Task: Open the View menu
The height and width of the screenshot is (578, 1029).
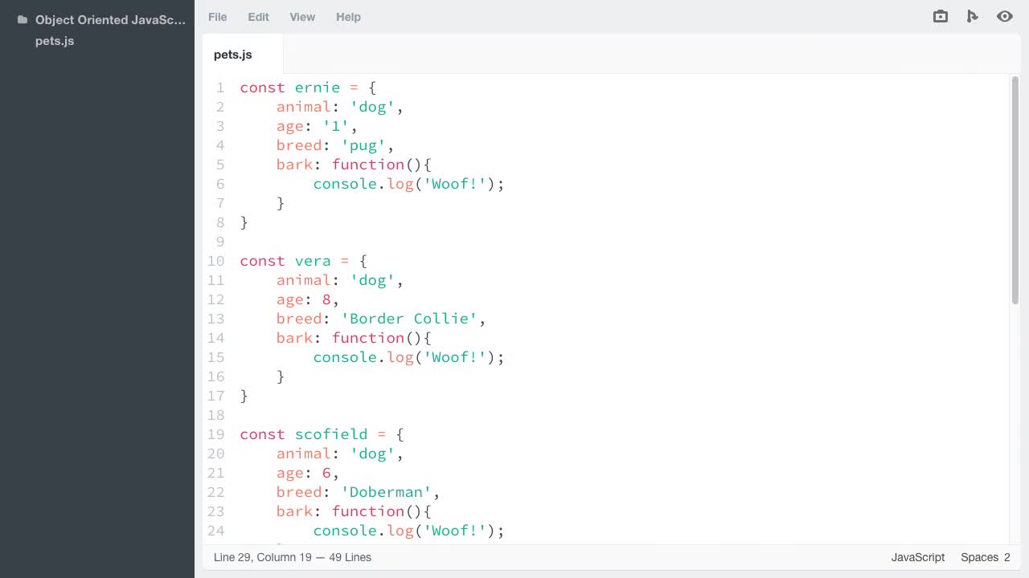Action: pyautogui.click(x=302, y=17)
